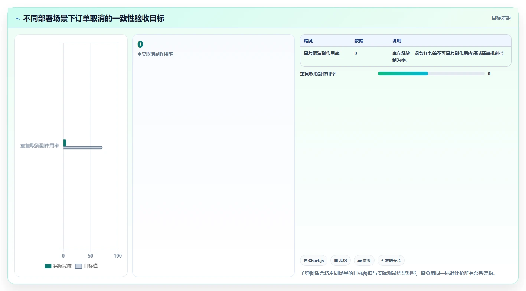Click the heading 不同部署场景下订单取消的一致性验收目标
This screenshot has width=526, height=291.
[94, 18]
